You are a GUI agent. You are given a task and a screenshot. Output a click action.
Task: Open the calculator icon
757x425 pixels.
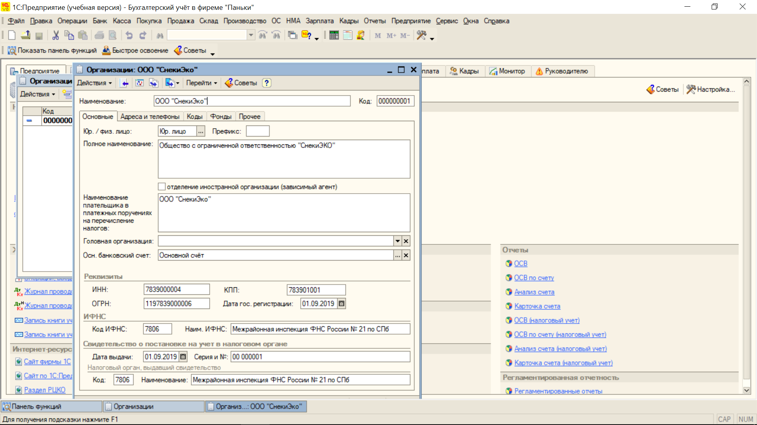[334, 35]
